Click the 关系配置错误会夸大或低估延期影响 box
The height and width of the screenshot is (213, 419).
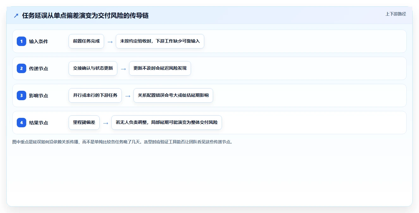pyautogui.click(x=173, y=95)
